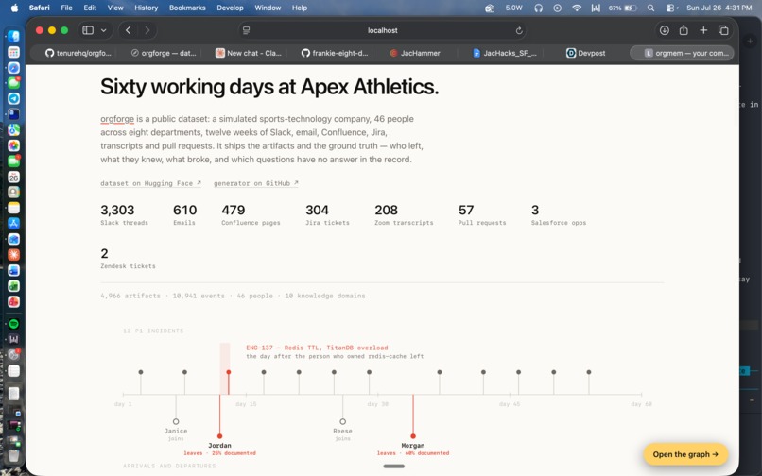Switch to the New chat - Cla... tab

pos(249,53)
